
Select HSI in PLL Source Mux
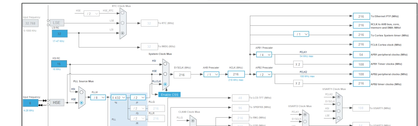point(82,92)
